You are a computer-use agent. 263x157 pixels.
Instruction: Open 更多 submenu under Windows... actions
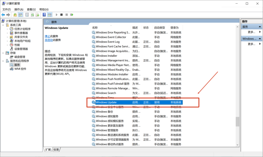pyautogui.click(x=251, y=44)
